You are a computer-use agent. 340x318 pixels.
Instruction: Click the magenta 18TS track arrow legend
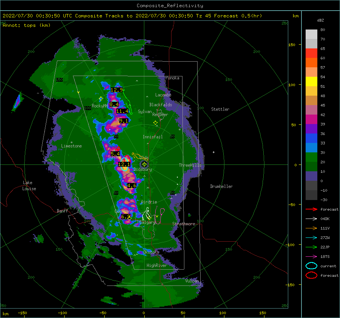pos(311,257)
